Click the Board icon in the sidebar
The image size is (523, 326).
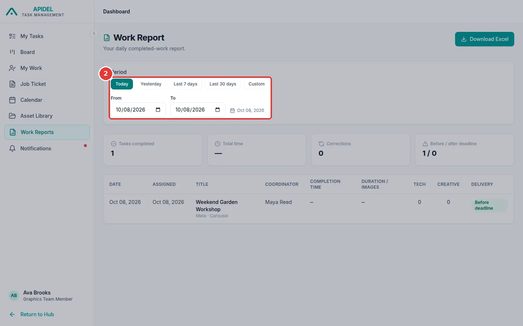pos(12,52)
